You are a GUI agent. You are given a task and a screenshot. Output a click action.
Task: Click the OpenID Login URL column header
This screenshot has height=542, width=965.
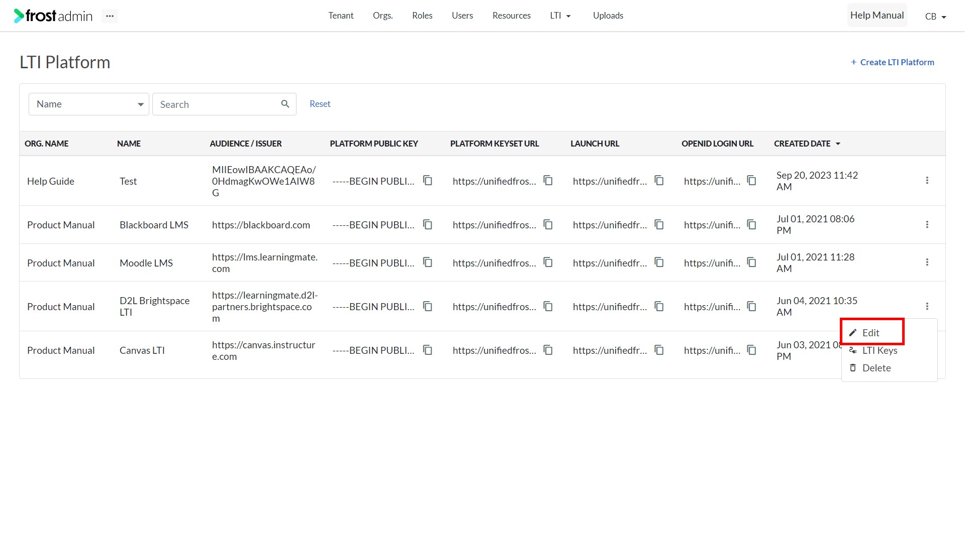717,144
